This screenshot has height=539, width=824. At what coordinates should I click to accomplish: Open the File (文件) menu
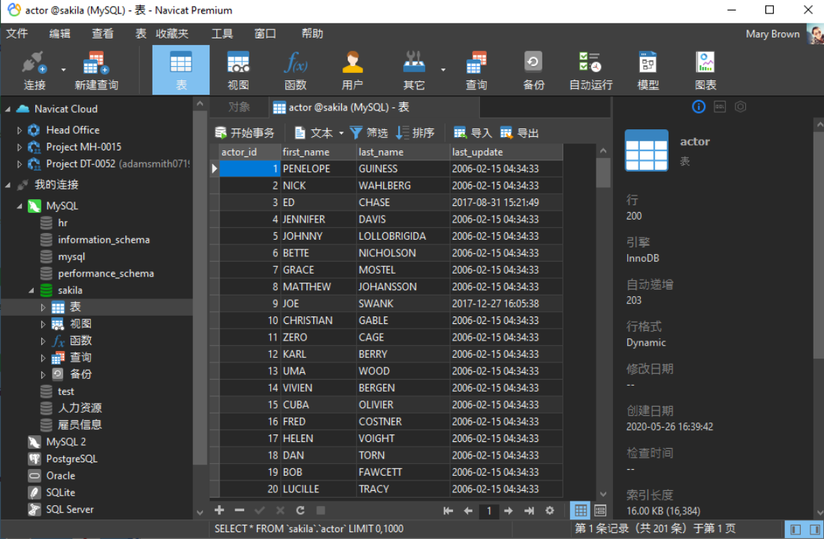[x=17, y=34]
